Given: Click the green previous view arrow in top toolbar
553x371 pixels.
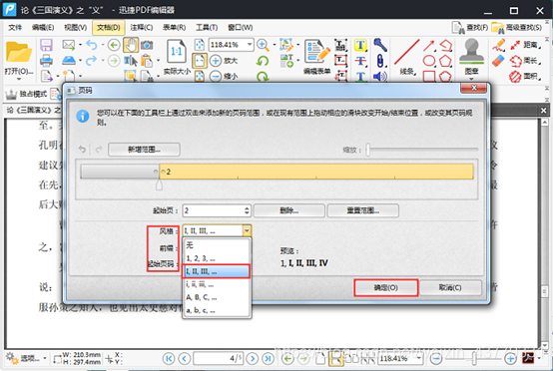Looking at the screenshot, I should coord(114,45).
